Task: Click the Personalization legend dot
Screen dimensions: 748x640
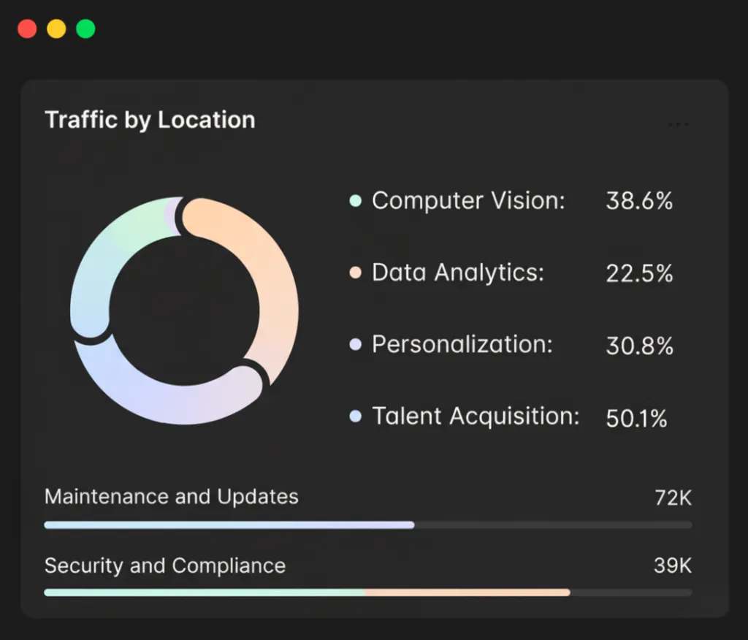Action: 356,344
